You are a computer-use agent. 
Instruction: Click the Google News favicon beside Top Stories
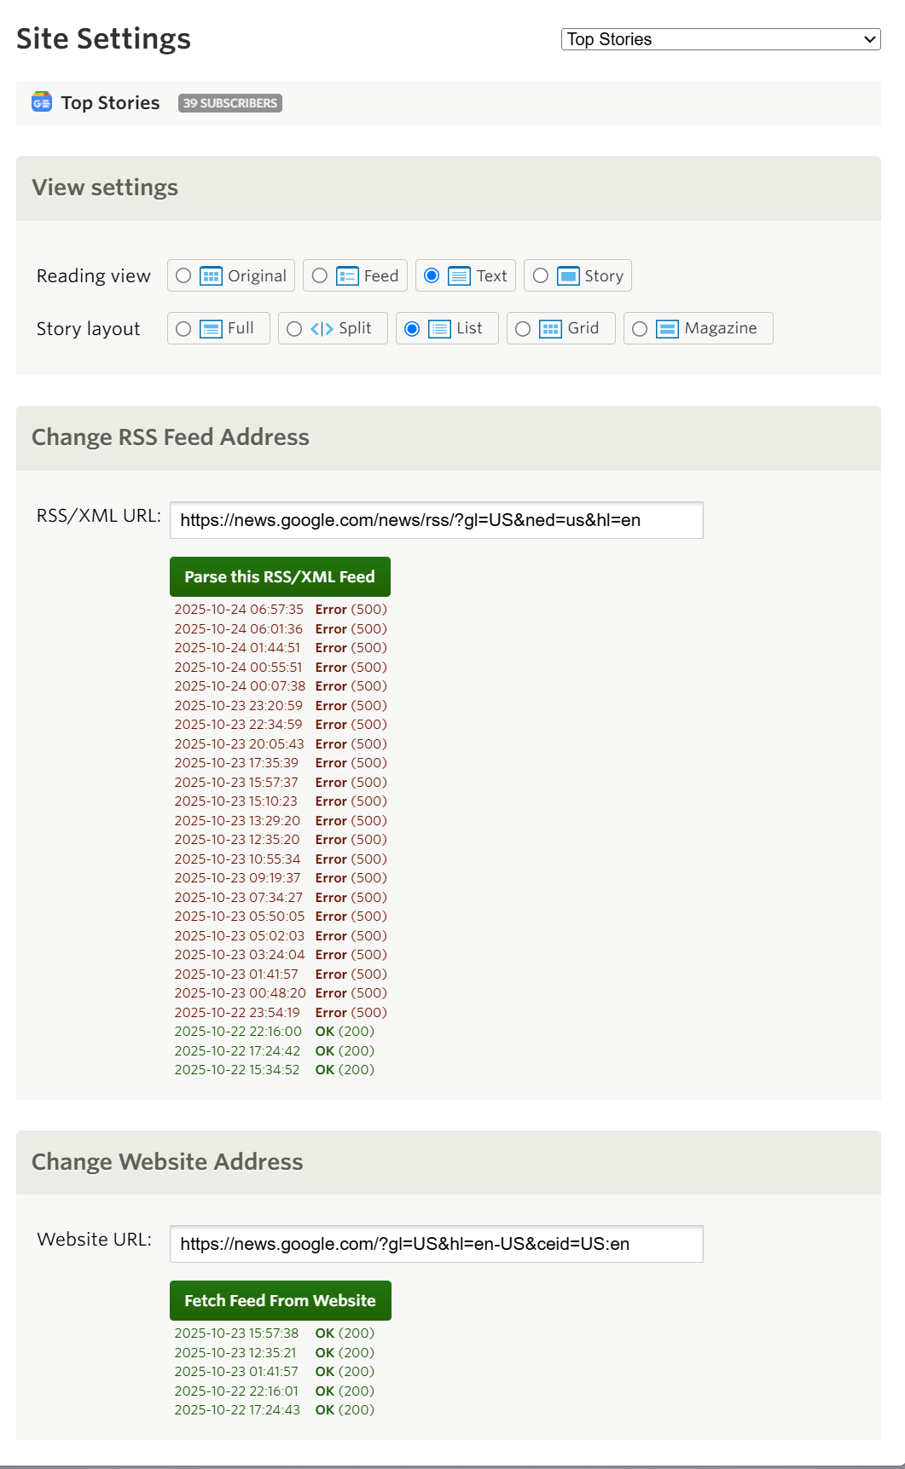[x=42, y=102]
